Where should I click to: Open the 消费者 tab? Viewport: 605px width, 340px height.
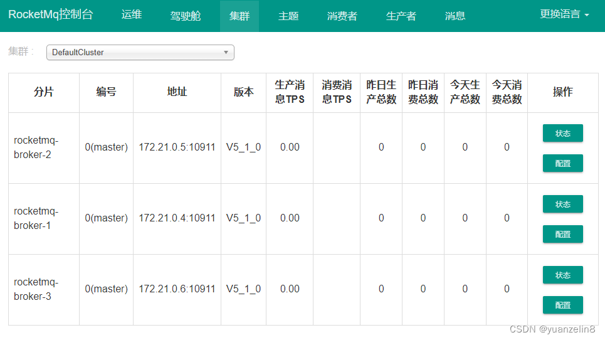(342, 16)
